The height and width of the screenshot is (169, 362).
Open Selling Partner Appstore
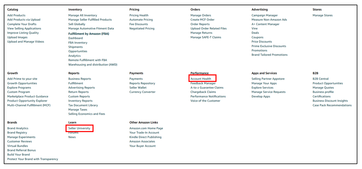click(268, 79)
